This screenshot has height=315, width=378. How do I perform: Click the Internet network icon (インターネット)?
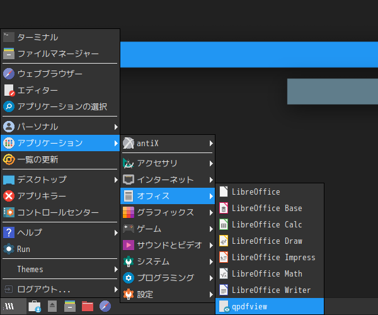129,180
